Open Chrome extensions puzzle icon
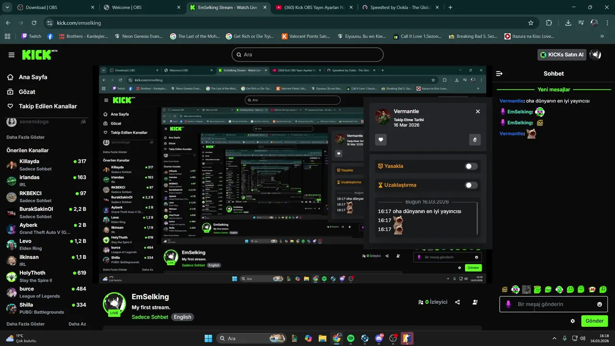Viewport: 615px width, 346px height. tap(549, 23)
